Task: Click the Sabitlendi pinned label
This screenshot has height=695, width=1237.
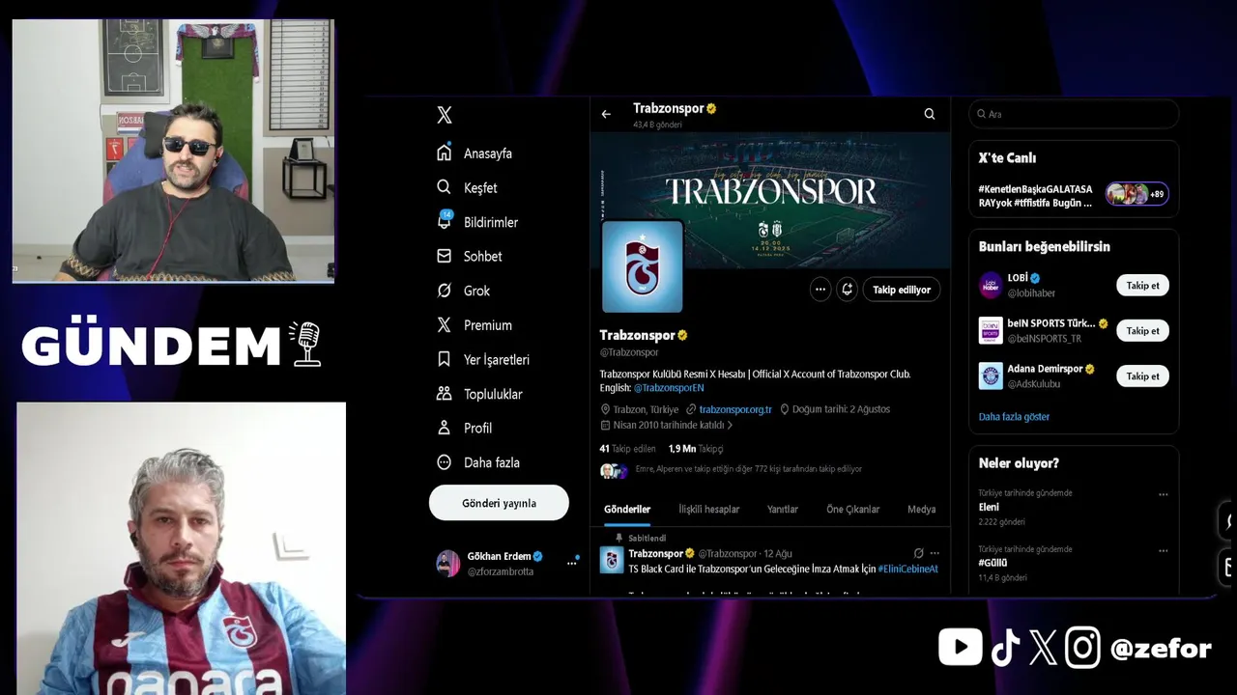Action: click(x=647, y=539)
